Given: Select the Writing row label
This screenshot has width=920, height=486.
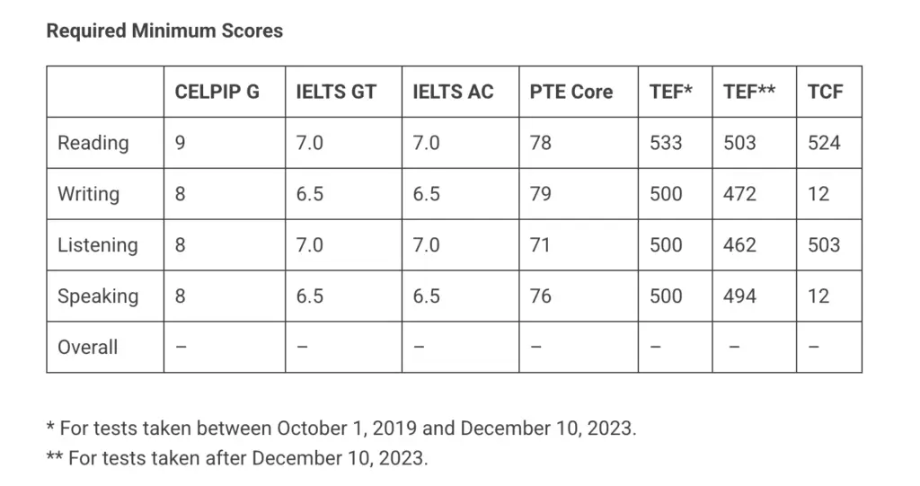Looking at the screenshot, I should pos(88,194).
